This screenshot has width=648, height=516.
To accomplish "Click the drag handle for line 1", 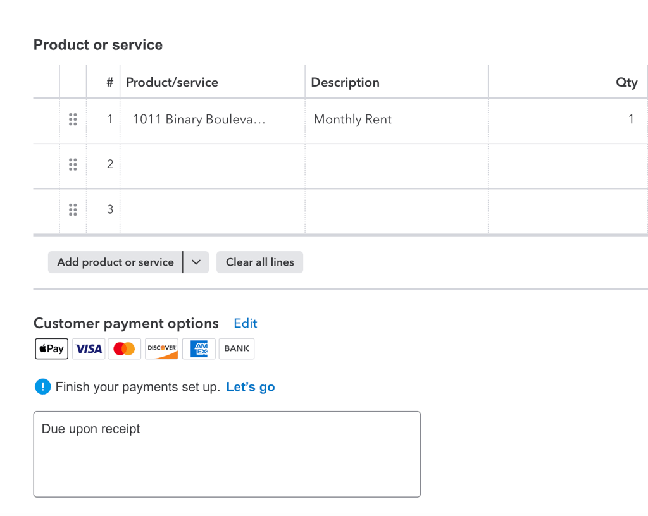I will click(x=73, y=120).
